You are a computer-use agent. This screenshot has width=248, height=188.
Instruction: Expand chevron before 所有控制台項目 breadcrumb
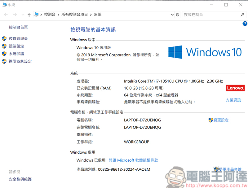[x=58, y=15]
